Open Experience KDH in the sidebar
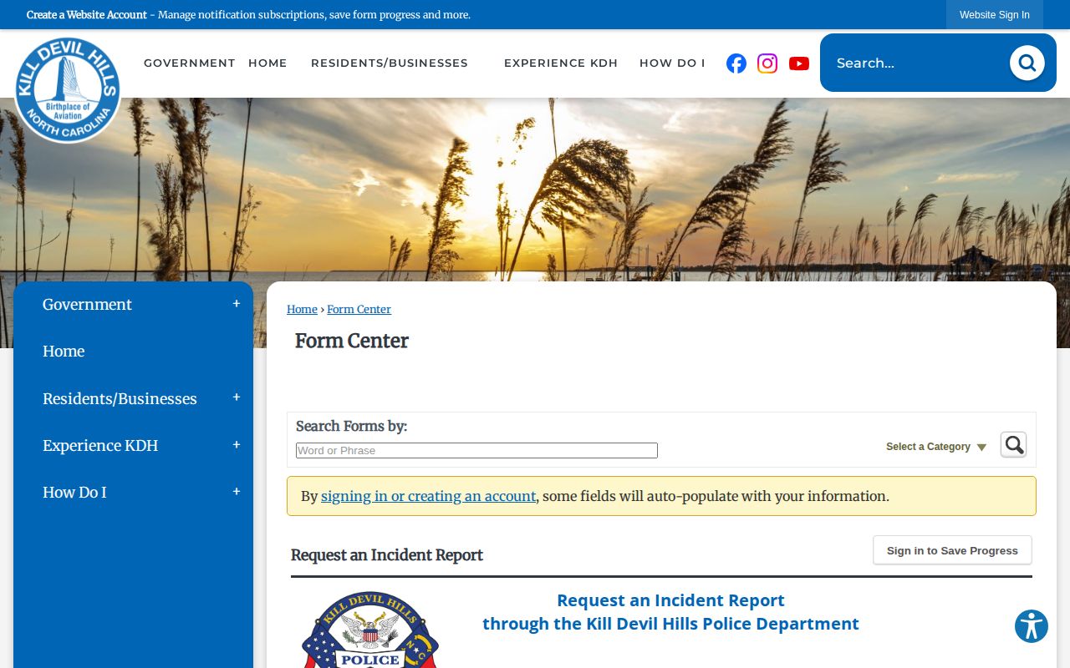The image size is (1070, 668). click(x=100, y=446)
